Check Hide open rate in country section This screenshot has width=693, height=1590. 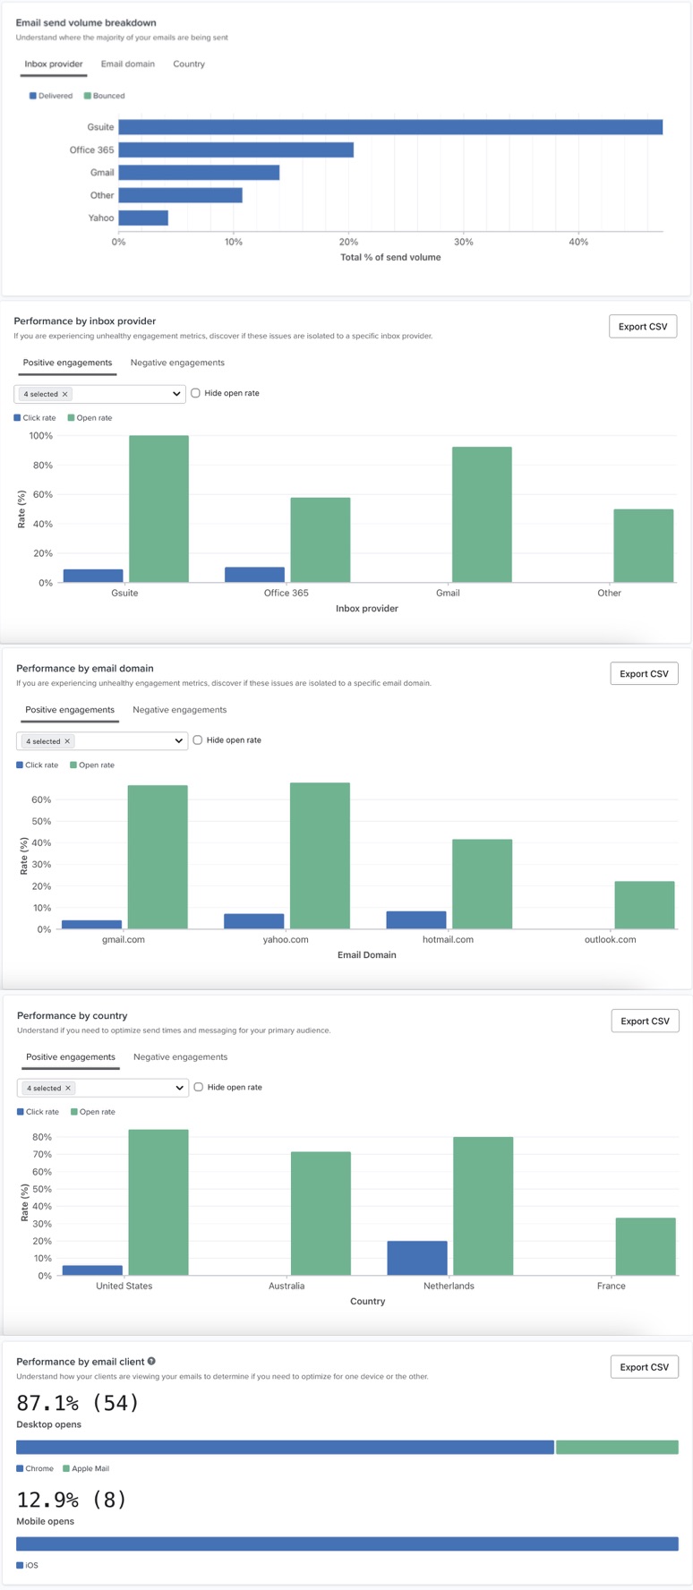[198, 1087]
